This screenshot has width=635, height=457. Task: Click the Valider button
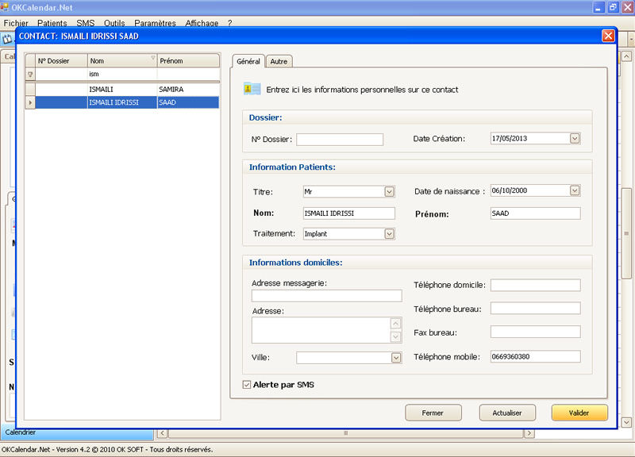click(x=579, y=413)
